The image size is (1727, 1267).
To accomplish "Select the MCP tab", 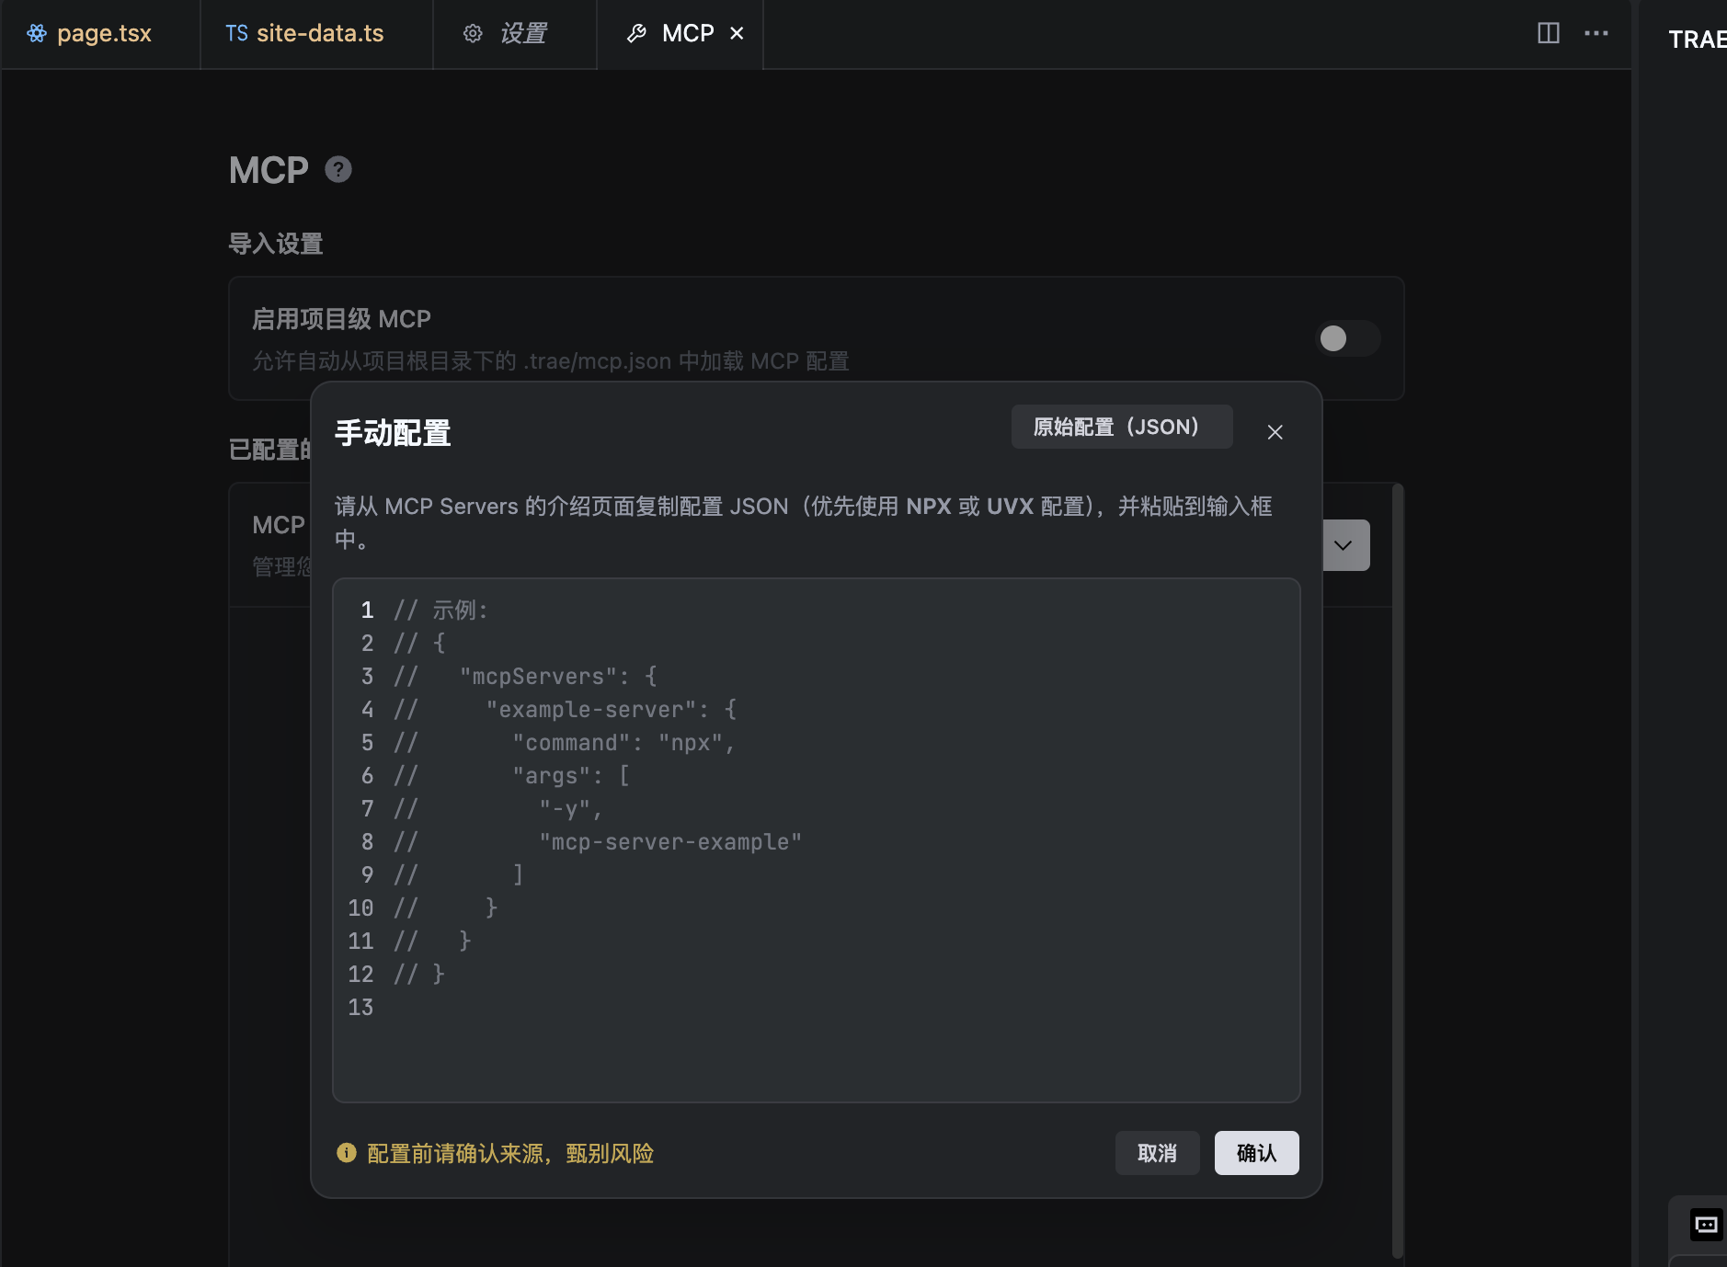I will pos(681,34).
